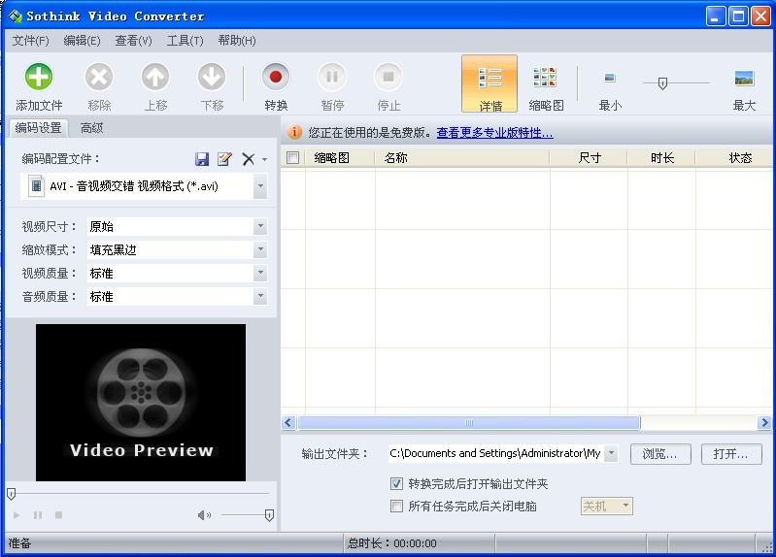Click the 缩略图 column header
This screenshot has width=776, height=557.
tap(340, 158)
